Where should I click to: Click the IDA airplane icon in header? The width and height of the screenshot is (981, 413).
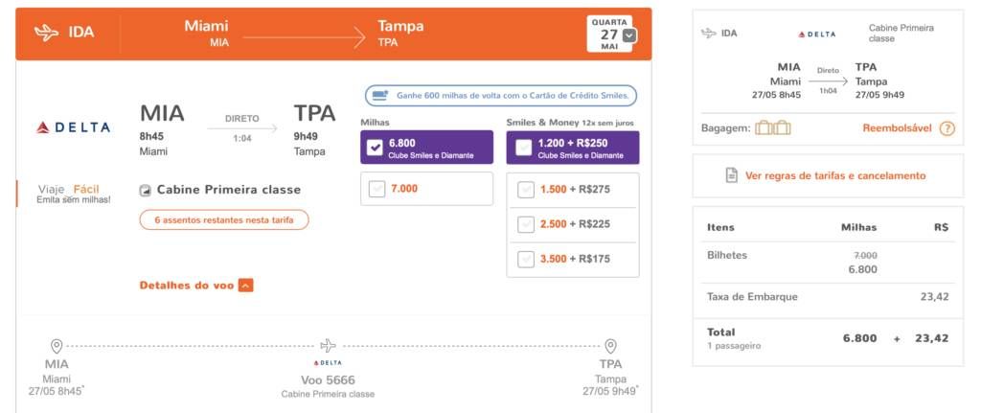tap(46, 33)
